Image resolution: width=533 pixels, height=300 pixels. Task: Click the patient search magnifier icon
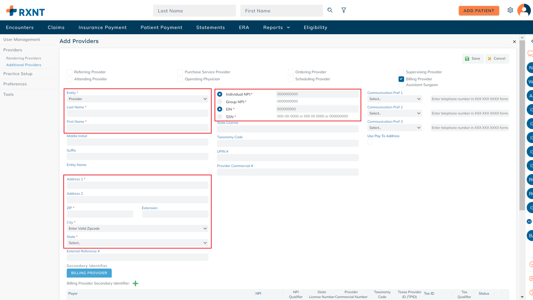coord(330,10)
